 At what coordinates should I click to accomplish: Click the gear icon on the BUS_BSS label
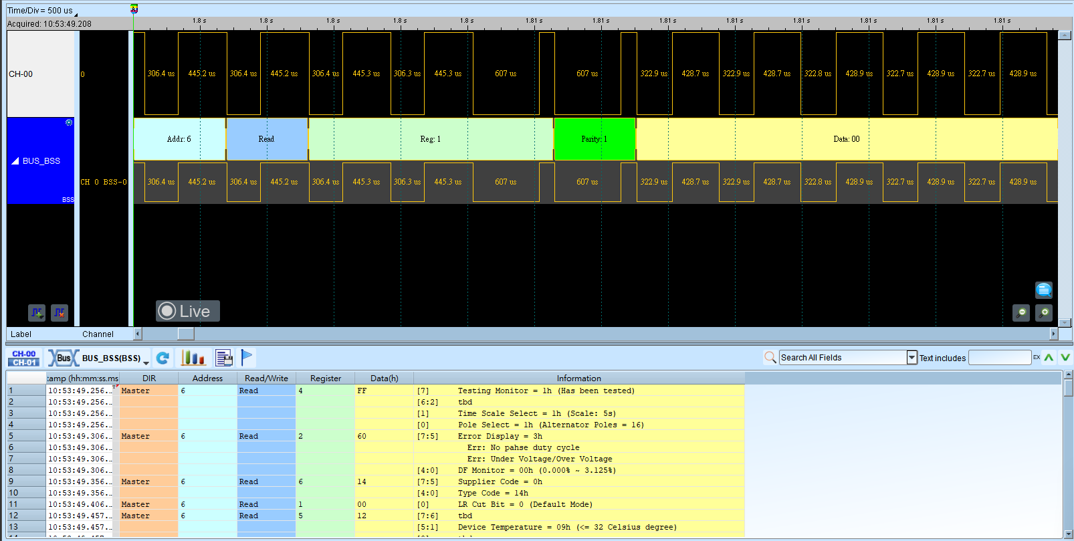69,122
